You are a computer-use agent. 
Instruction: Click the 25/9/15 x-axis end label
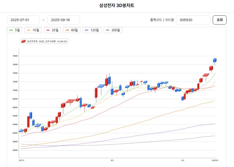click(x=215, y=160)
